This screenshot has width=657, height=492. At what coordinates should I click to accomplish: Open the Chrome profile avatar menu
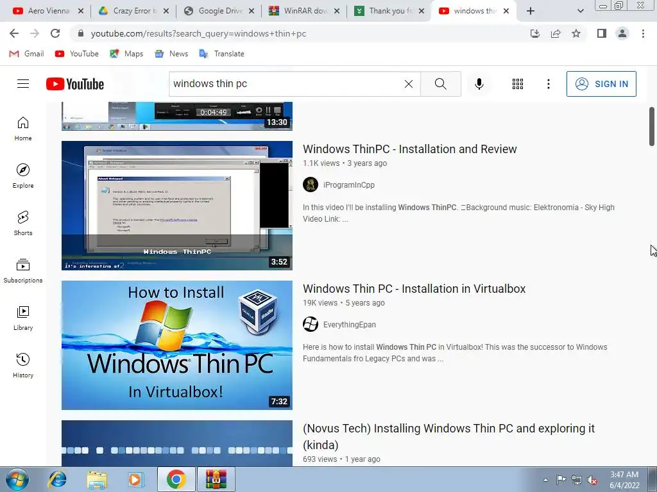622,33
